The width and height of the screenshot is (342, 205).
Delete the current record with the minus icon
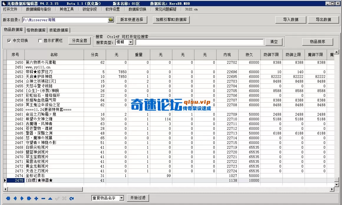pyautogui.click(x=43, y=199)
